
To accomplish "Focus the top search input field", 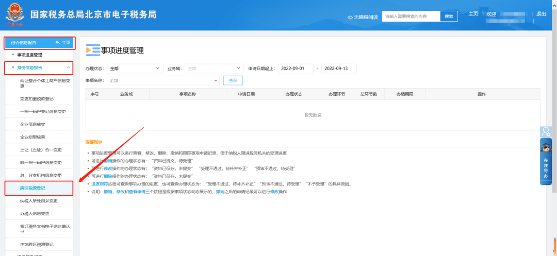I will point(411,16).
